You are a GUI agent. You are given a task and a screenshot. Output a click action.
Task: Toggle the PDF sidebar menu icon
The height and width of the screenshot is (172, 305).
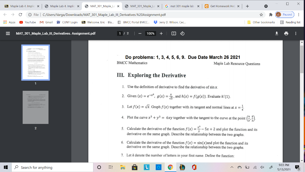(8, 33)
